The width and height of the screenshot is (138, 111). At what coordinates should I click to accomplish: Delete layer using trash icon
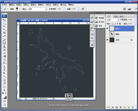click(x=132, y=107)
